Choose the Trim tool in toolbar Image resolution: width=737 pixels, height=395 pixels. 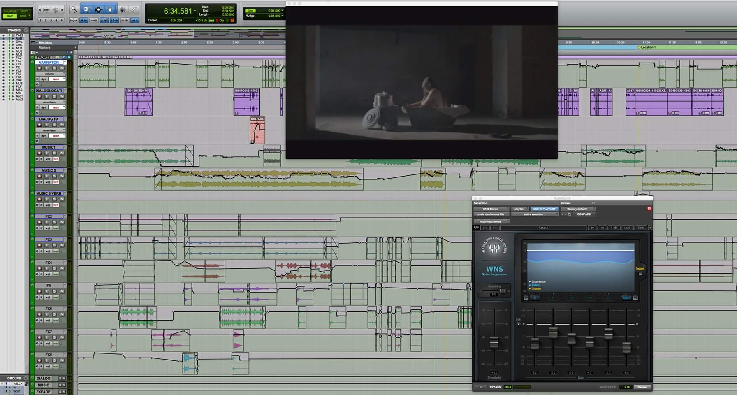tap(86, 9)
